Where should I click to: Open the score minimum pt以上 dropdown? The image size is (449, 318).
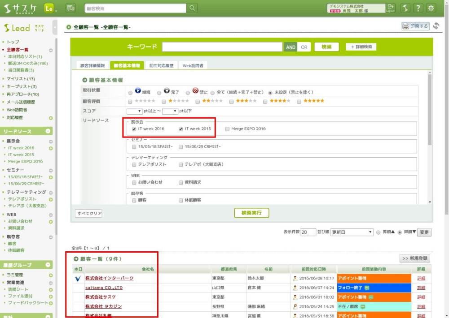134,111
